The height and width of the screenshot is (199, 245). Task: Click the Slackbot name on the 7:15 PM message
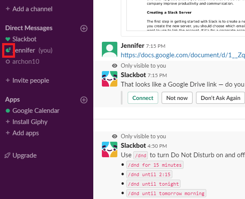133,75
